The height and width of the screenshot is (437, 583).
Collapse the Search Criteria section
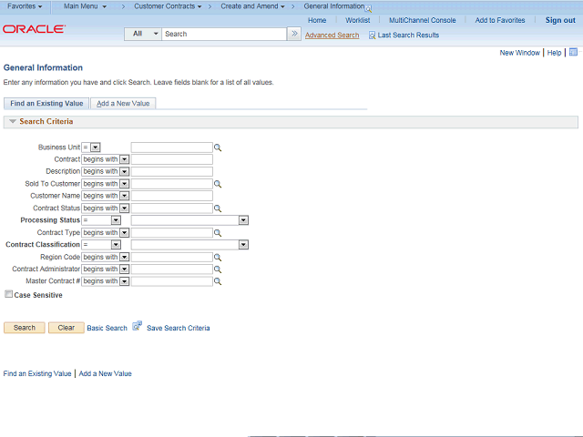click(x=13, y=121)
